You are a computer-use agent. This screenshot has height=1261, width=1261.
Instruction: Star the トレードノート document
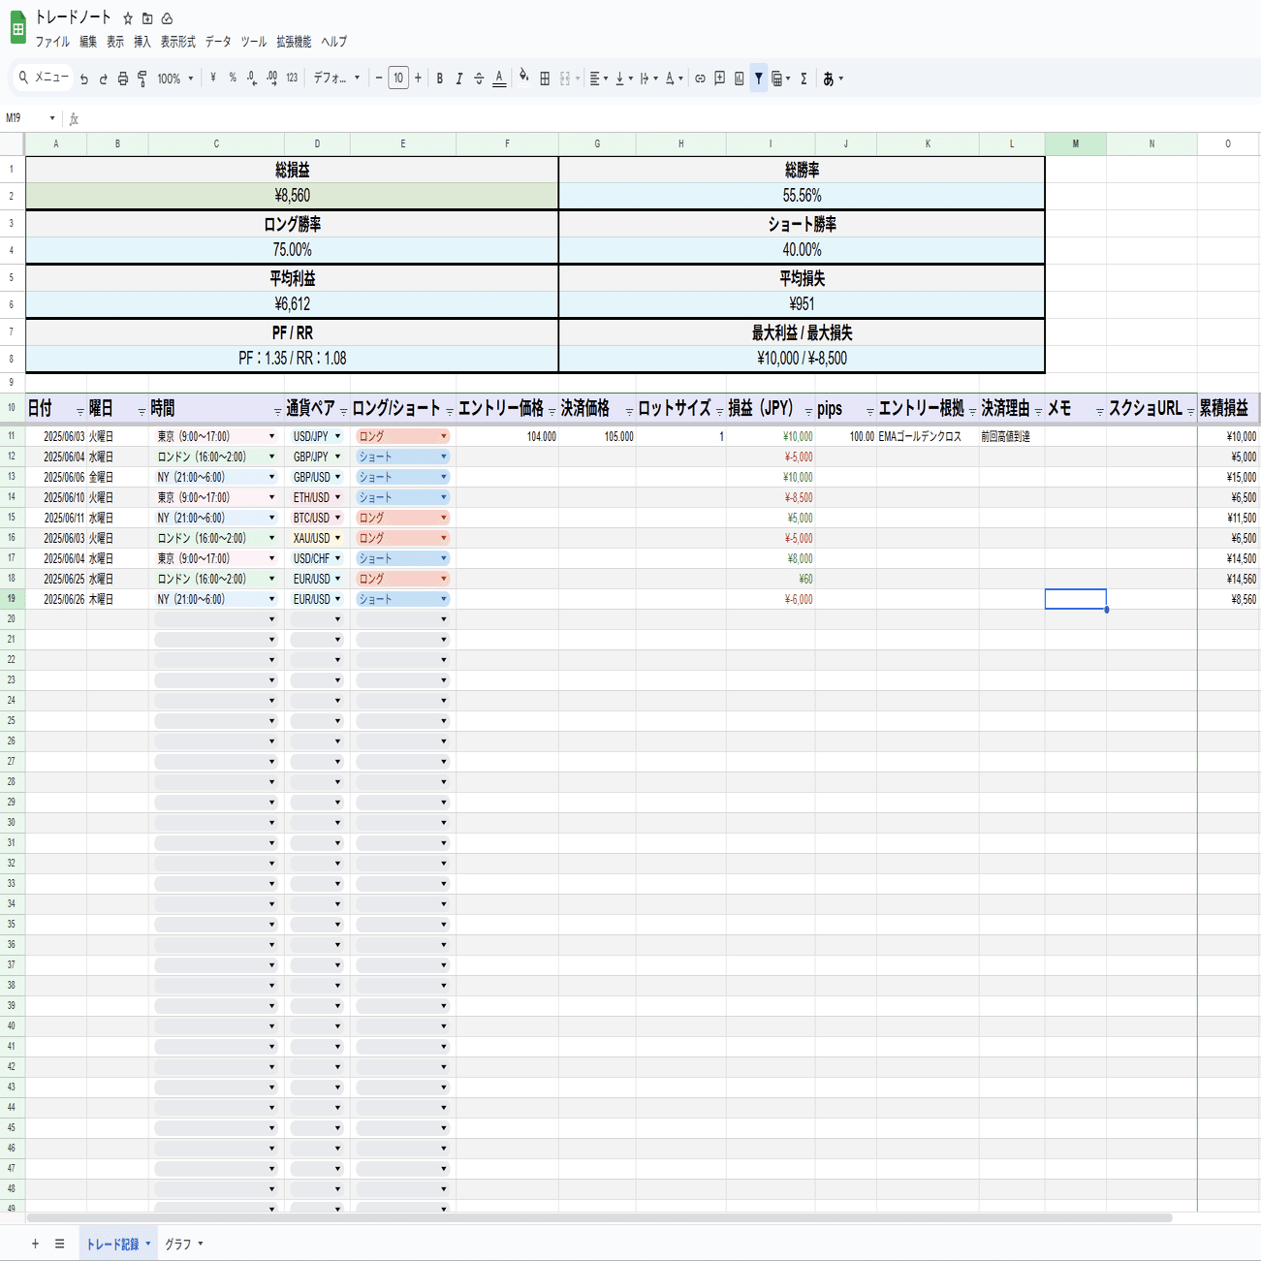point(127,18)
